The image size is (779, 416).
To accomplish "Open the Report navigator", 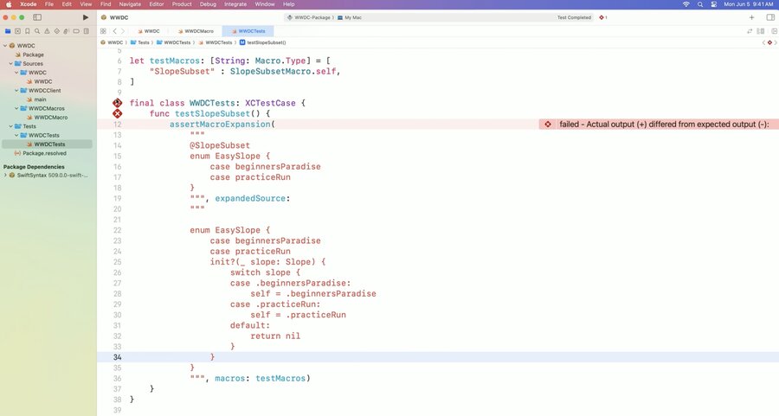I will [x=86, y=31].
